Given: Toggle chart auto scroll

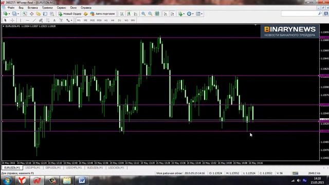Looking at the screenshot, I should pos(166,14).
